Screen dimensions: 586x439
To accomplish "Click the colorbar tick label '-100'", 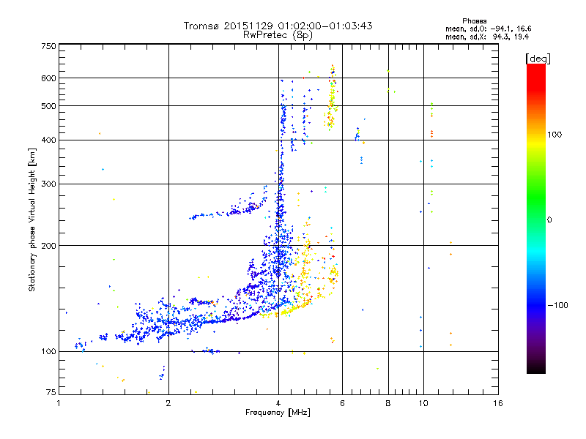I will click(x=558, y=305).
